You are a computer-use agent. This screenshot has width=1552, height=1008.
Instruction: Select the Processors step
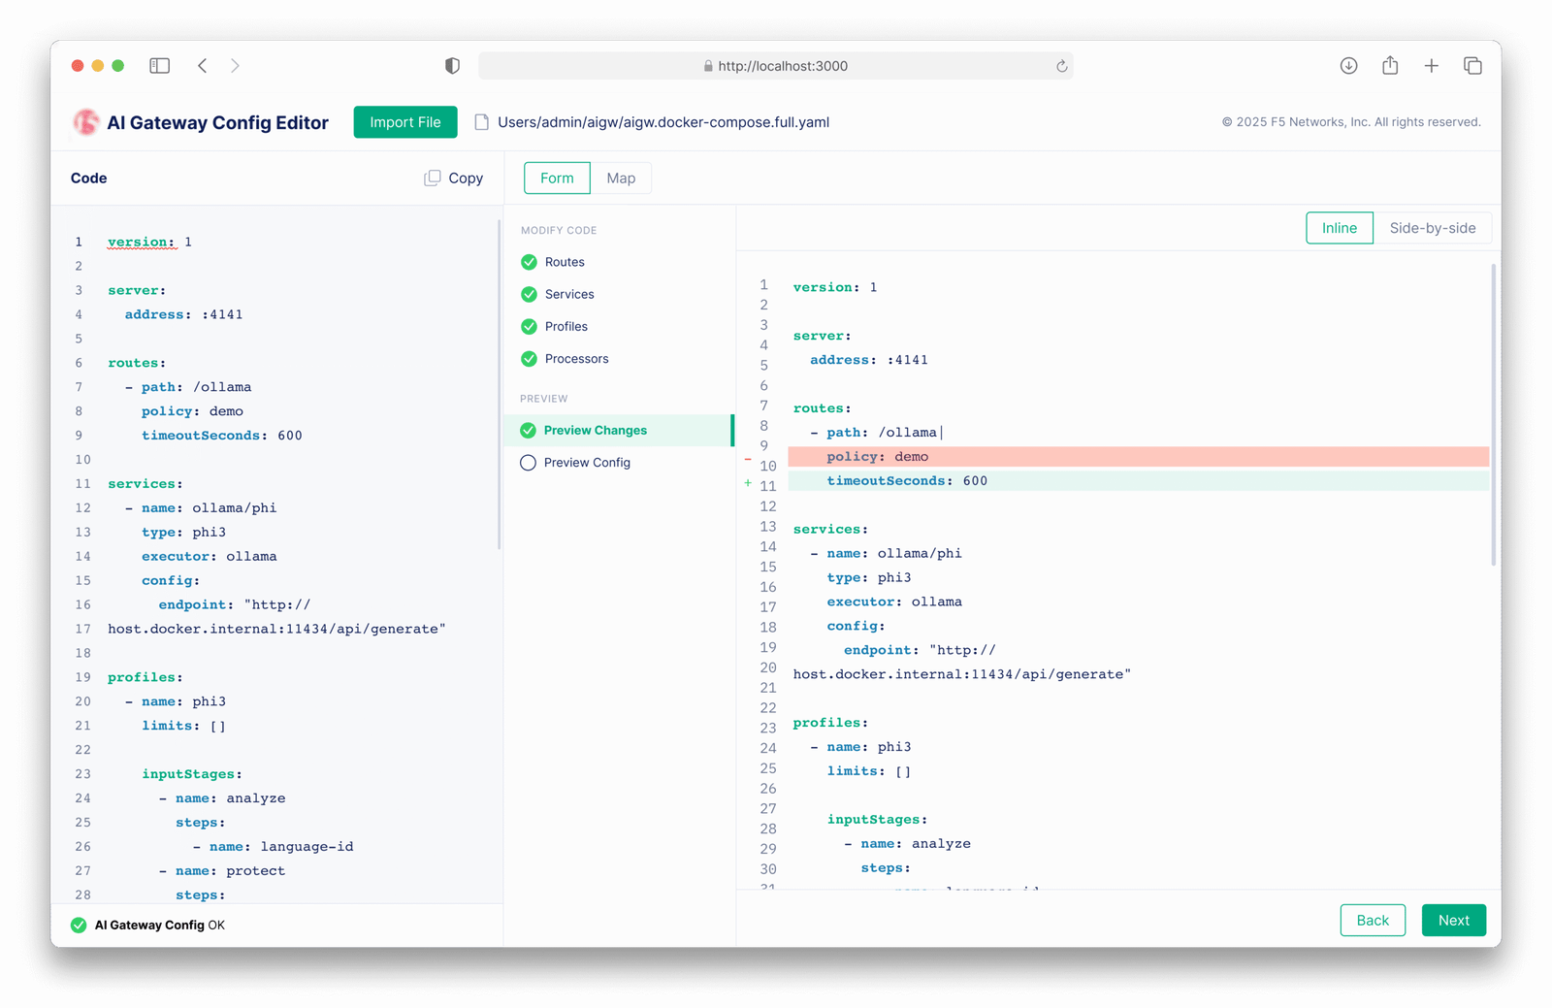point(576,359)
